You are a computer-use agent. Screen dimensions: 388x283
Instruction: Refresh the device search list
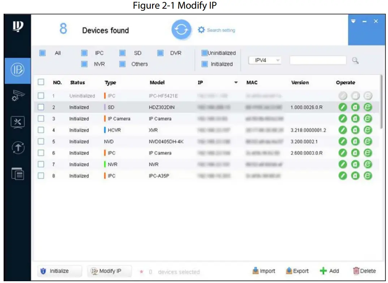pos(181,30)
